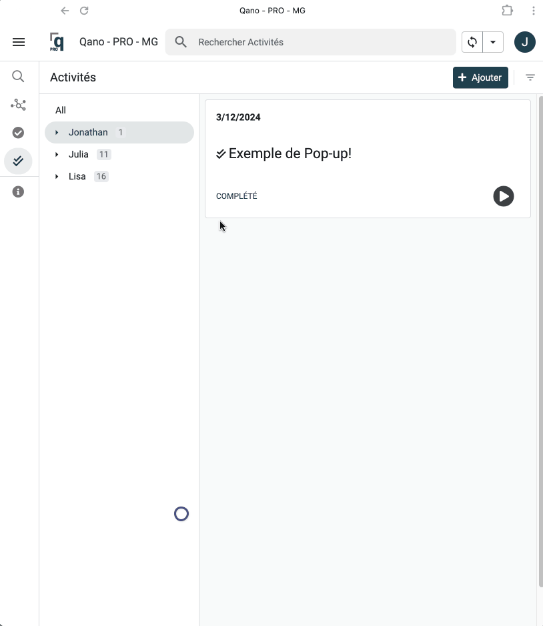The width and height of the screenshot is (543, 626).
Task: Select the double-check Activités sidebar icon
Action: (x=19, y=161)
